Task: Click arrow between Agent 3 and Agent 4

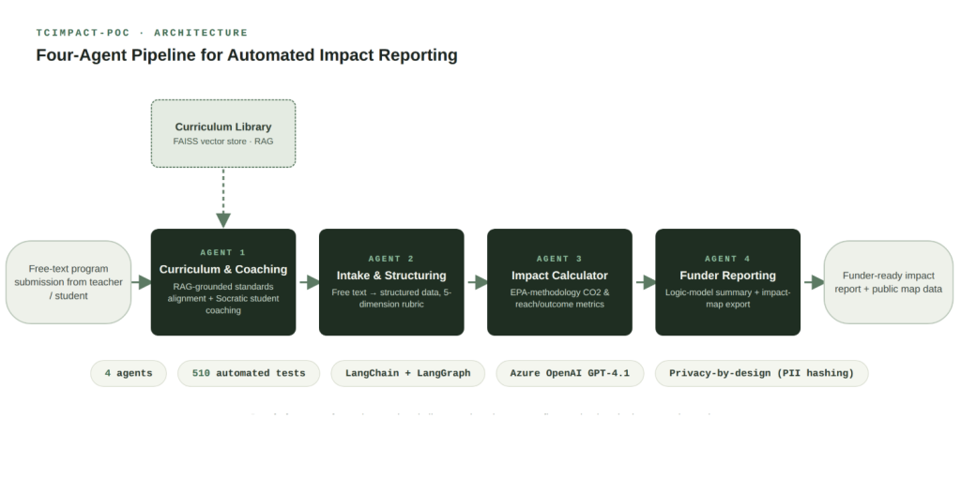Action: [646, 282]
